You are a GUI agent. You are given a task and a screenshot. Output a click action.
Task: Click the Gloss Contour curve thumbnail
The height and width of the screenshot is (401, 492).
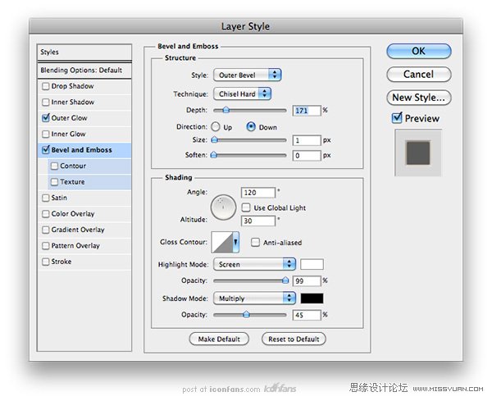[x=222, y=242]
